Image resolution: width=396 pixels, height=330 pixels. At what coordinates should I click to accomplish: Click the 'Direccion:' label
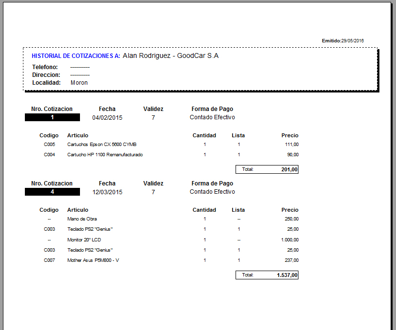click(46, 75)
